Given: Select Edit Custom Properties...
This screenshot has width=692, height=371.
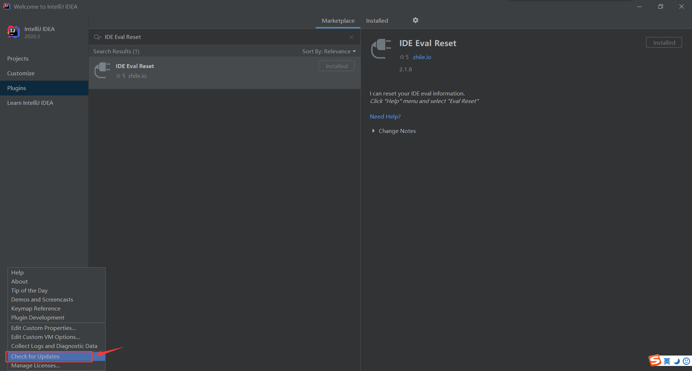Looking at the screenshot, I should click(x=57, y=328).
